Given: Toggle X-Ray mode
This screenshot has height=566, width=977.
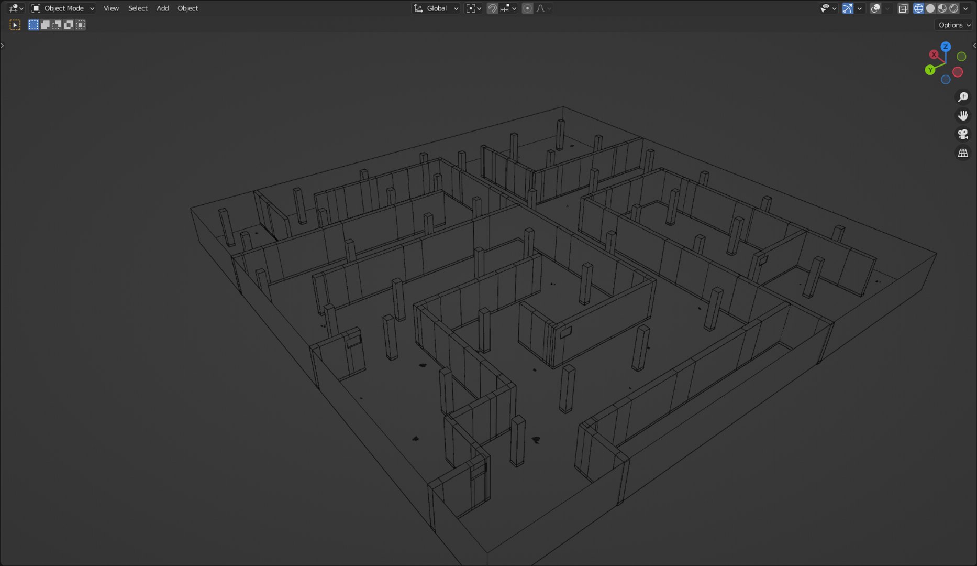Looking at the screenshot, I should point(903,8).
